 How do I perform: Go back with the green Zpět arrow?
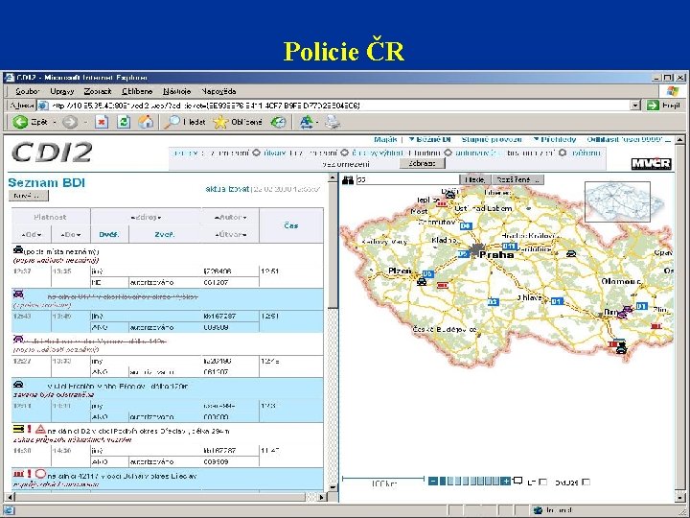[20, 122]
